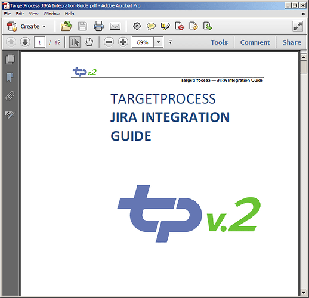
Task: Open the 69% zoom level dropdown
Action: (158, 42)
